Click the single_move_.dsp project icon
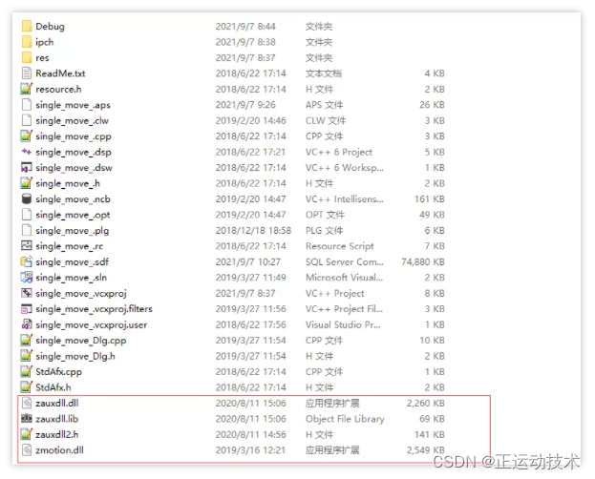595x479 pixels. pos(27,152)
